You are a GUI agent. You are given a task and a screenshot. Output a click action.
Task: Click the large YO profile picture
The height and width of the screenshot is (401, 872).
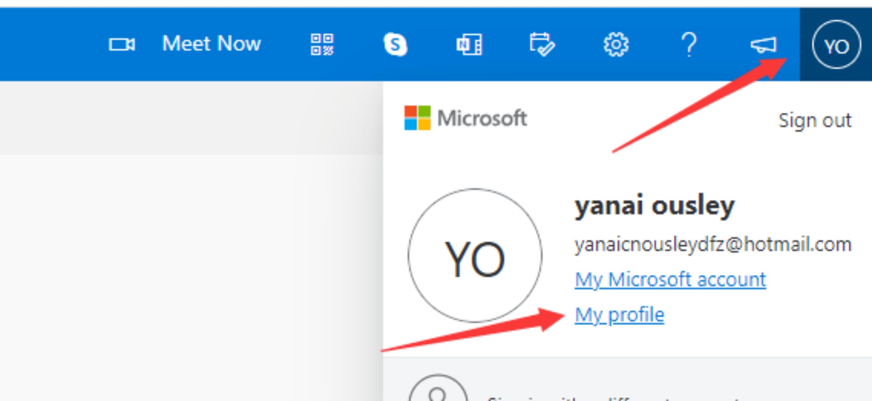click(x=475, y=256)
